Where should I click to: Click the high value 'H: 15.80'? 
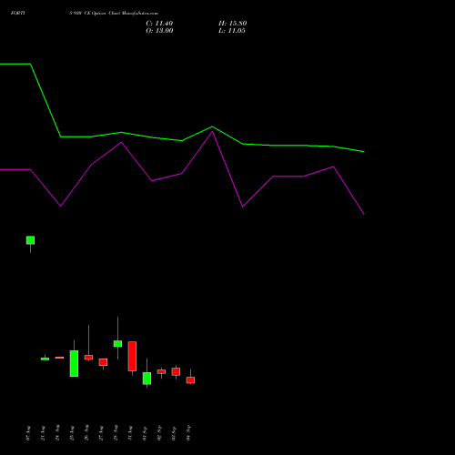point(232,24)
